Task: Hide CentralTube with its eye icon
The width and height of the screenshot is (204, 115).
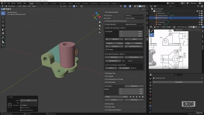Action: (200, 22)
